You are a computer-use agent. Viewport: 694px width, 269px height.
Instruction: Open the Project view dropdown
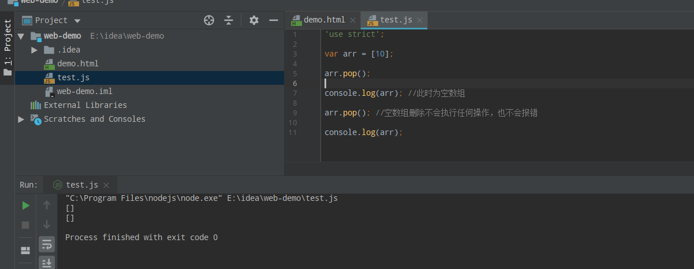point(77,21)
